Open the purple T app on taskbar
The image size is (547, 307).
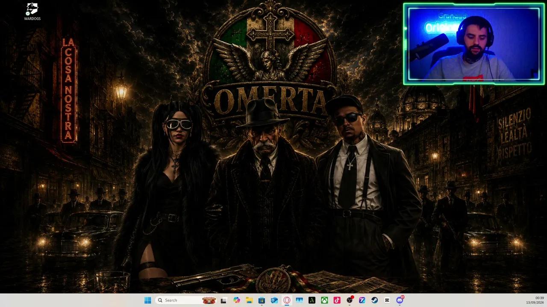point(362,300)
